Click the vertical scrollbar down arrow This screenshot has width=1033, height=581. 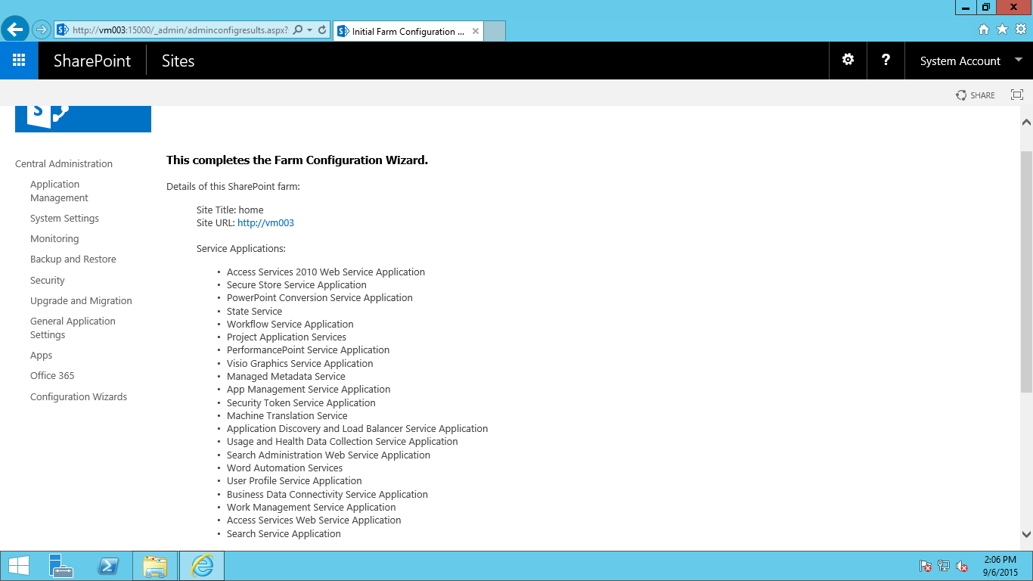[1026, 534]
